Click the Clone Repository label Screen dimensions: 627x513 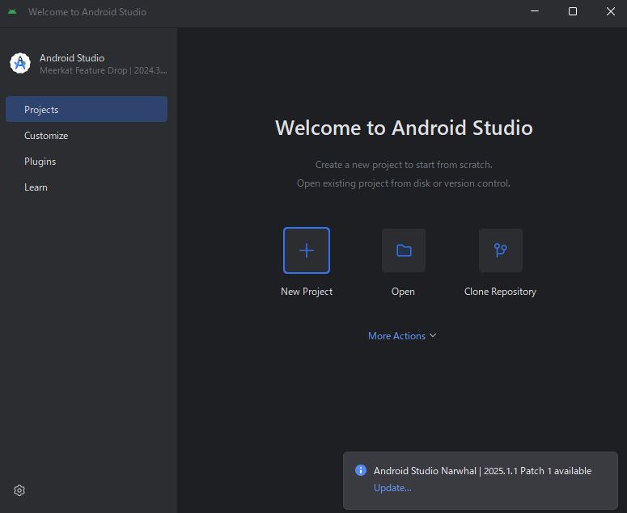coord(500,292)
